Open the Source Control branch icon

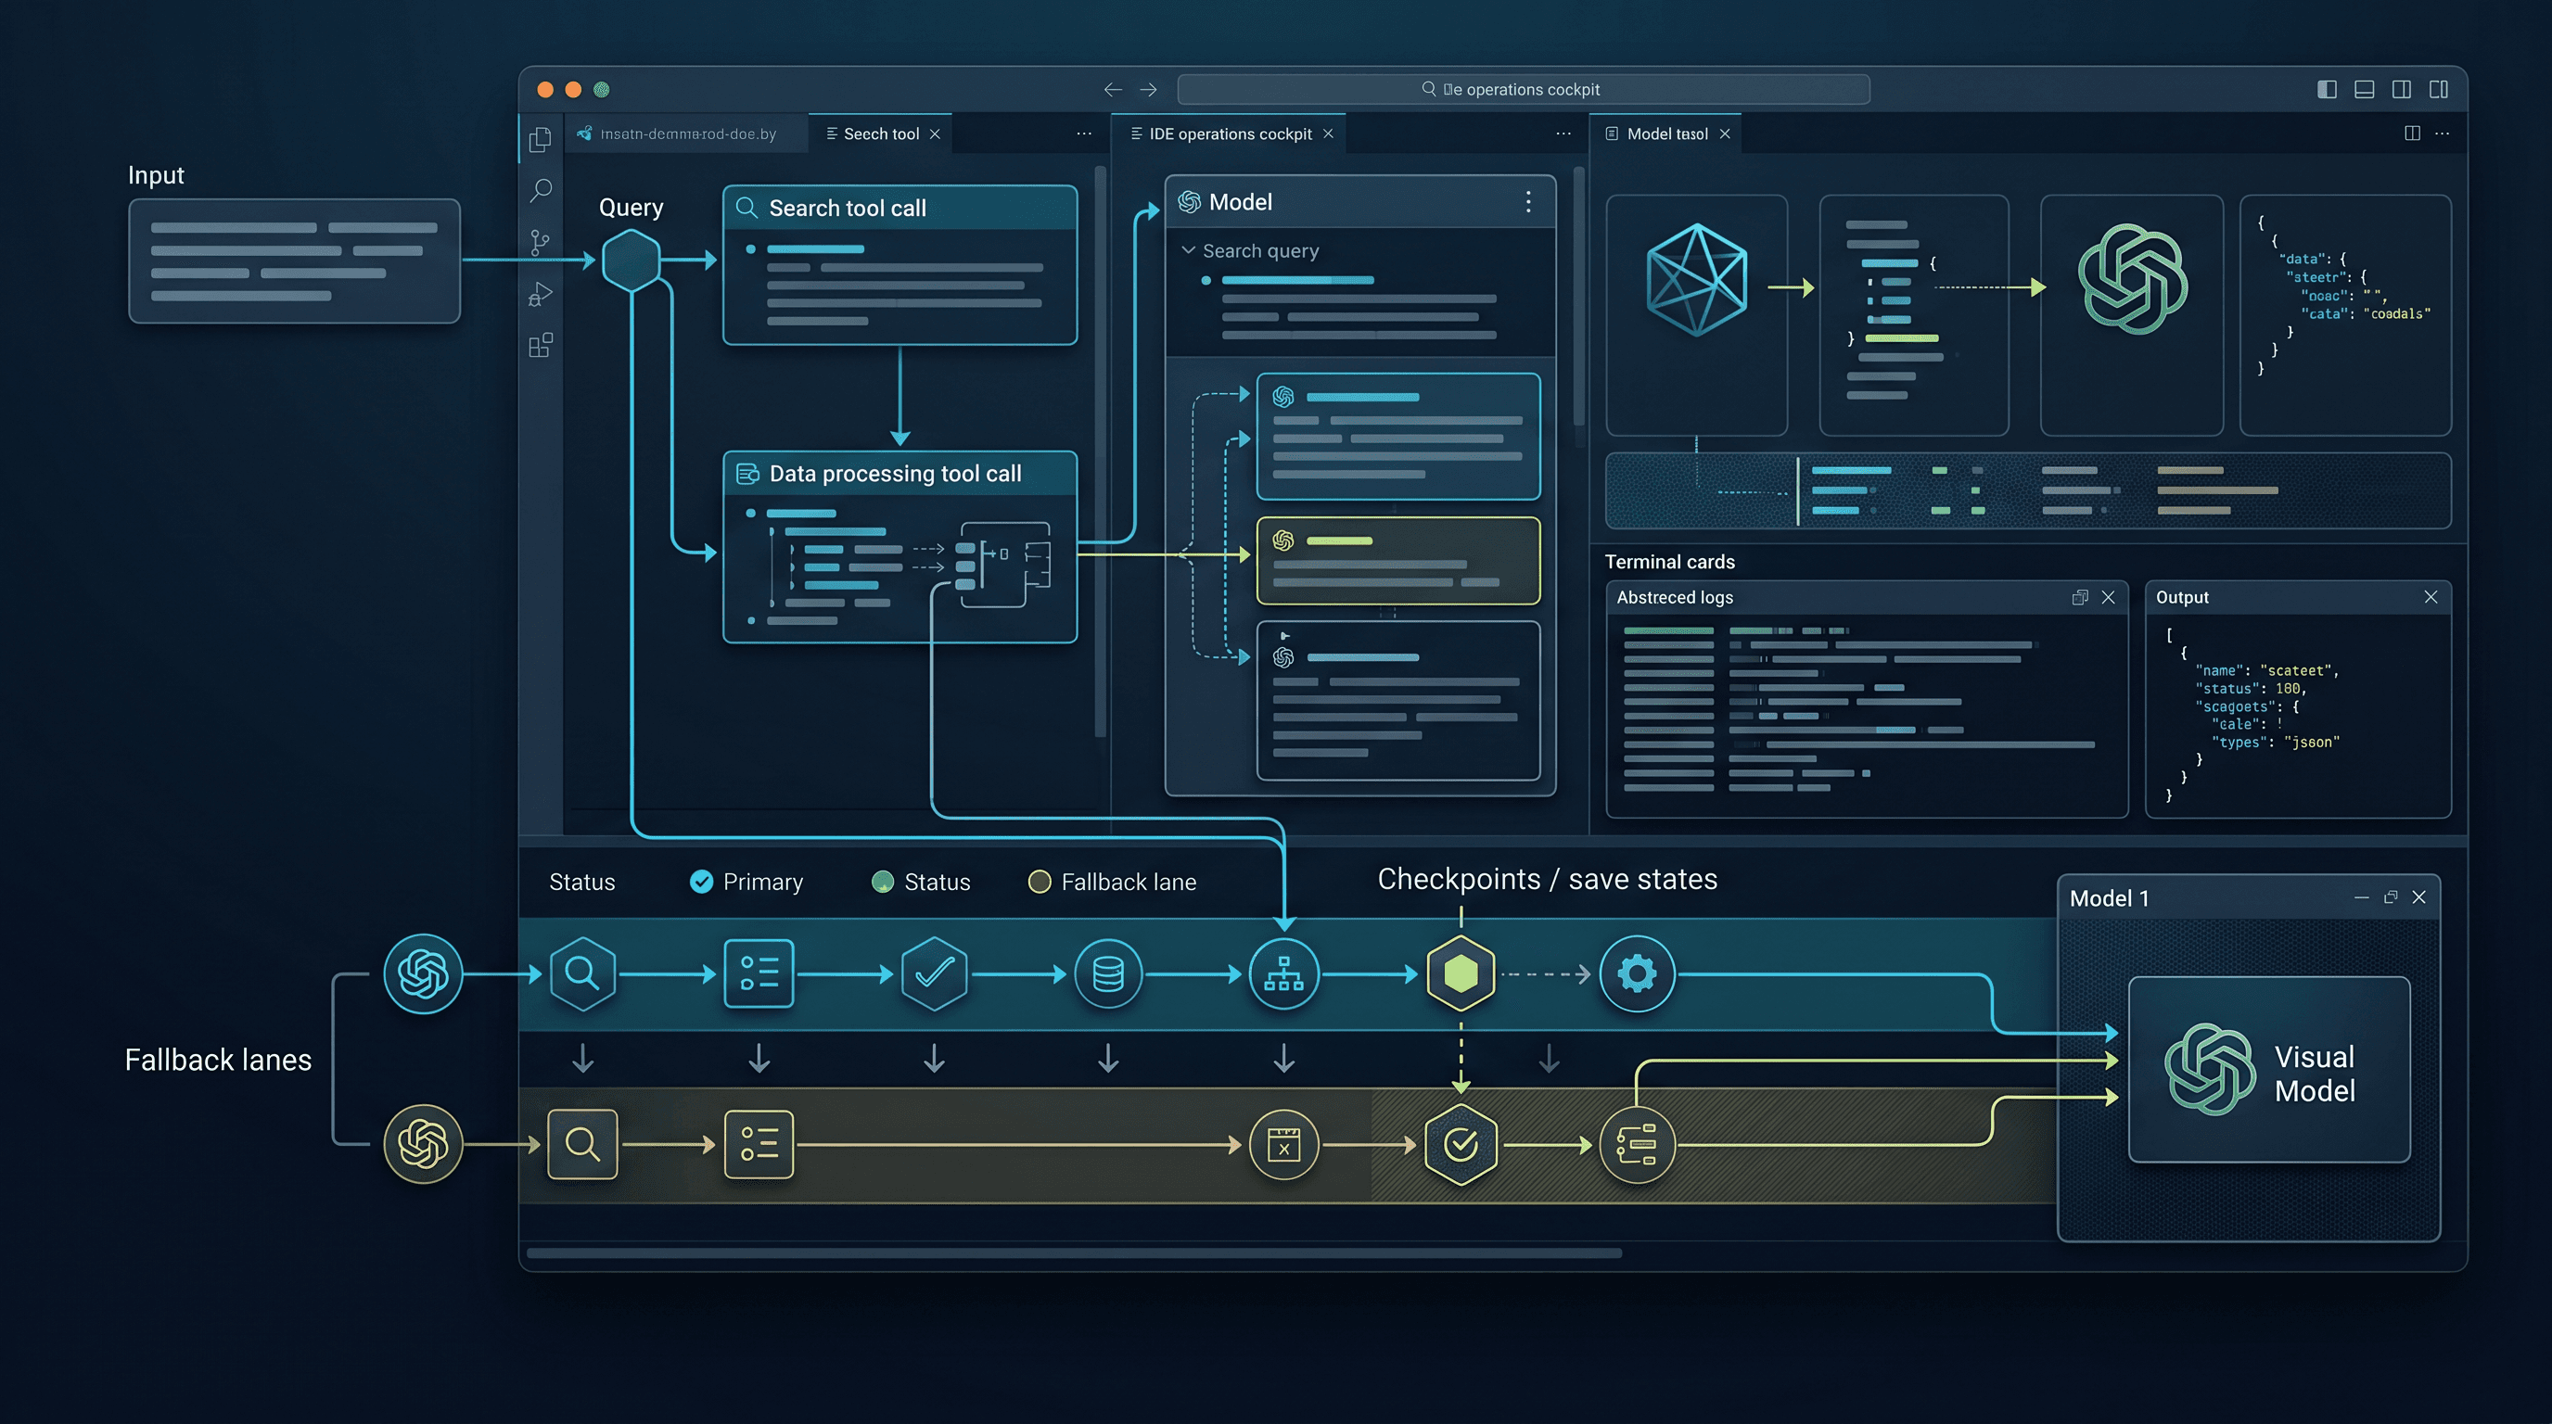[540, 243]
